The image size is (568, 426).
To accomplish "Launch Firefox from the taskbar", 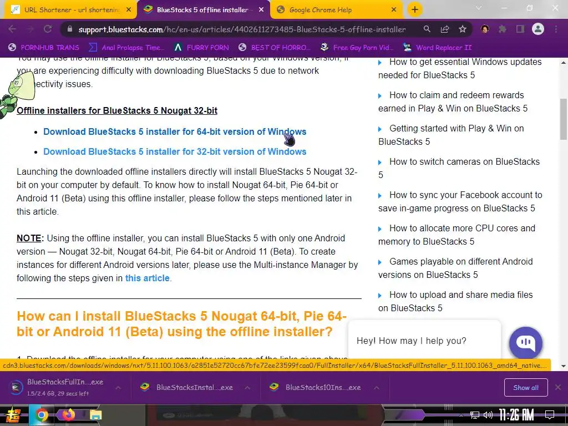I will pos(68,415).
